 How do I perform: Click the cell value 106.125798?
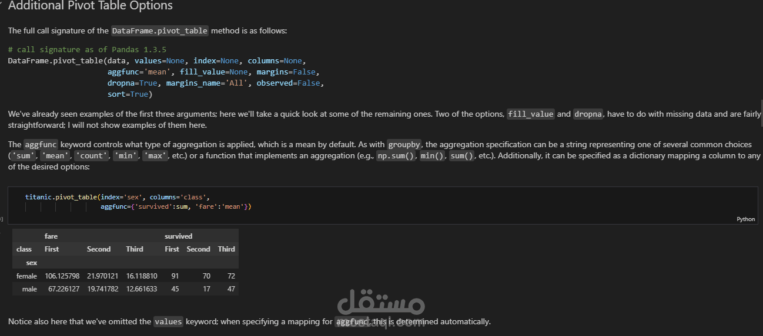(62, 276)
